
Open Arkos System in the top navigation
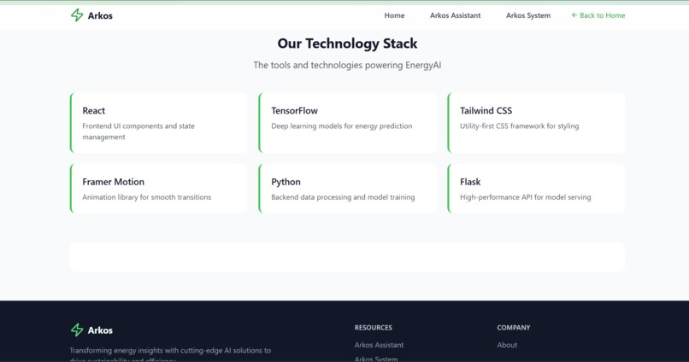point(528,15)
